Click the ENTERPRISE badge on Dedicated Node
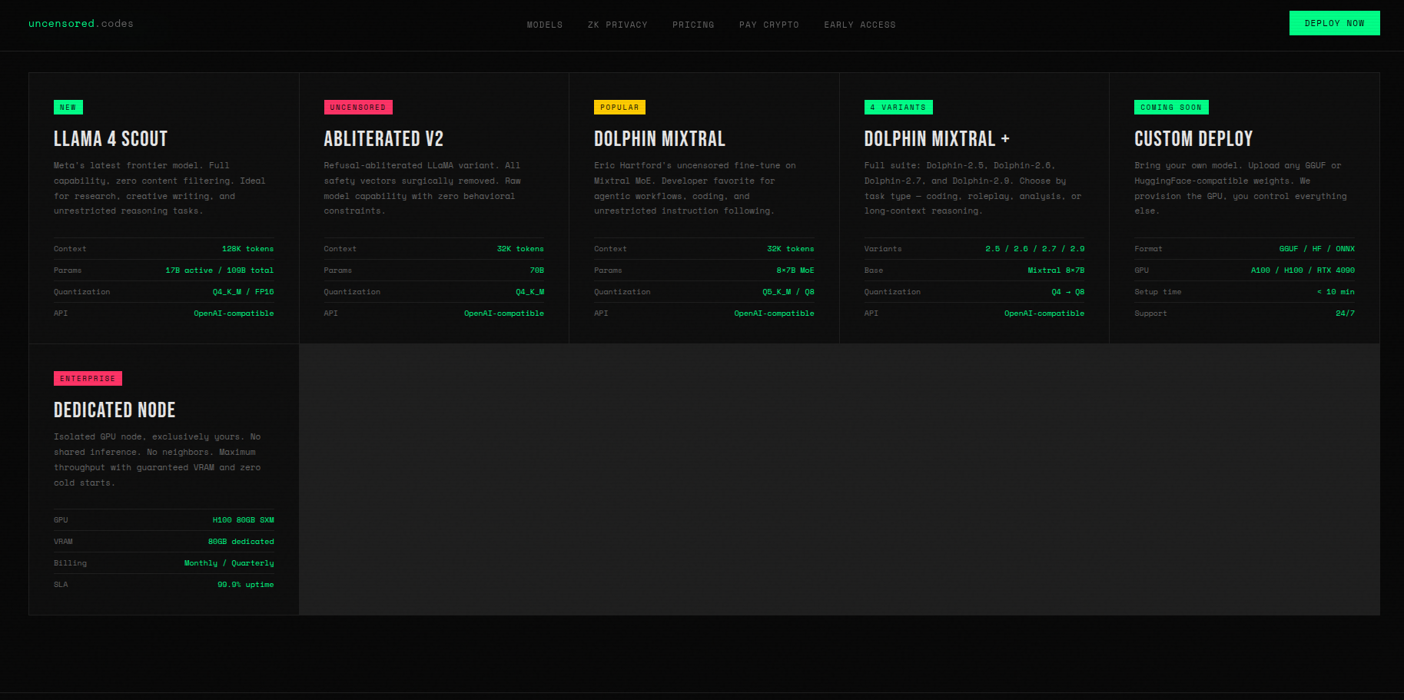Image resolution: width=1404 pixels, height=700 pixels. coord(88,378)
